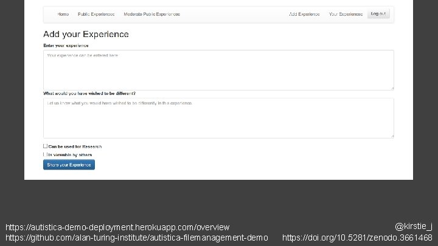This screenshot has height=246, width=438.
Task: Focus the 'wished to be different' text area
Action: pos(218,118)
